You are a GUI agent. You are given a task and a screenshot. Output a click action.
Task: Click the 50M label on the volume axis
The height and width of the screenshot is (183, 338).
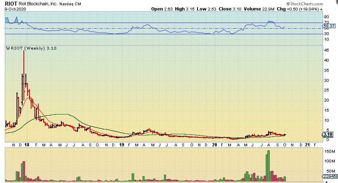pyautogui.click(x=331, y=171)
